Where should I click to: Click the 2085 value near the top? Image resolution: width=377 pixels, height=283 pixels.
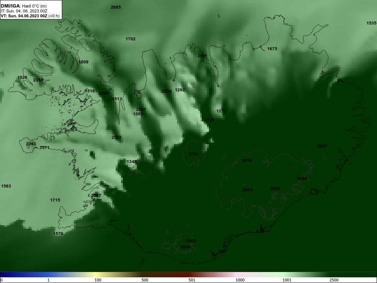click(116, 7)
